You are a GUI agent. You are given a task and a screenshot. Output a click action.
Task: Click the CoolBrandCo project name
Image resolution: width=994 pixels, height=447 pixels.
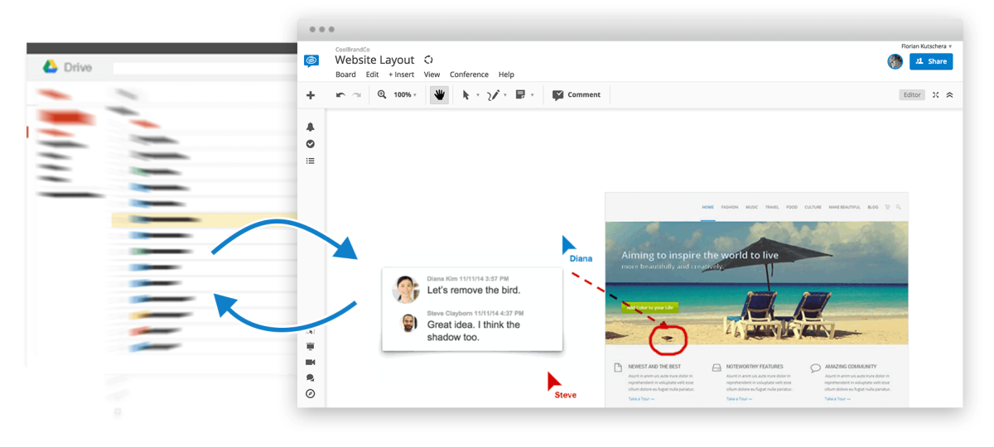pos(352,50)
